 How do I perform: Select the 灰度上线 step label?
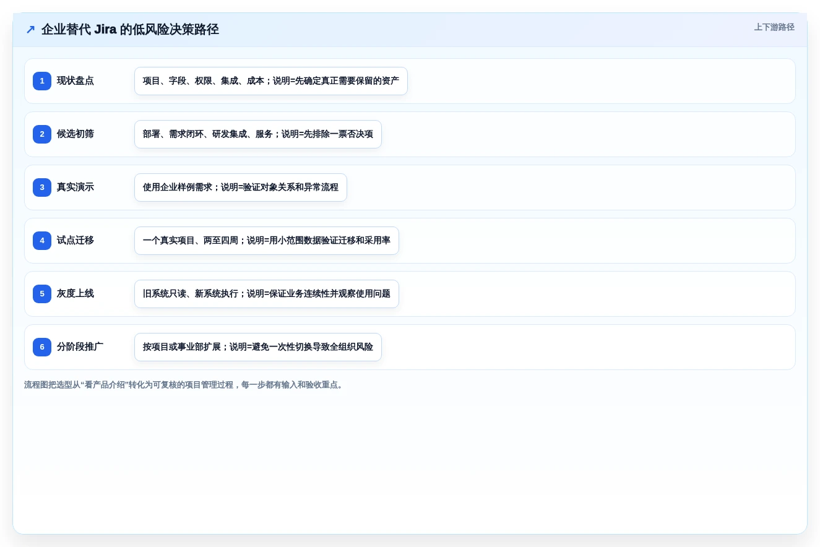(76, 294)
